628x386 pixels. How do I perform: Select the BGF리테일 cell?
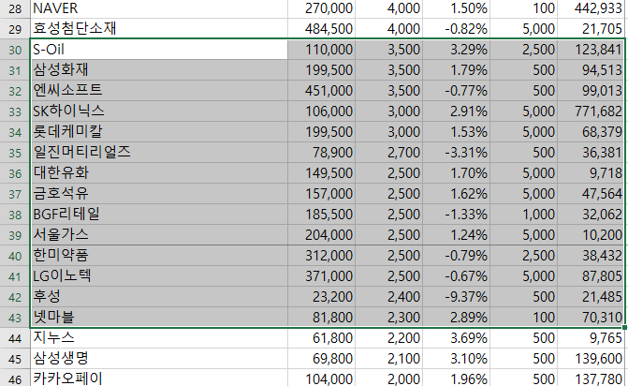tap(159, 215)
